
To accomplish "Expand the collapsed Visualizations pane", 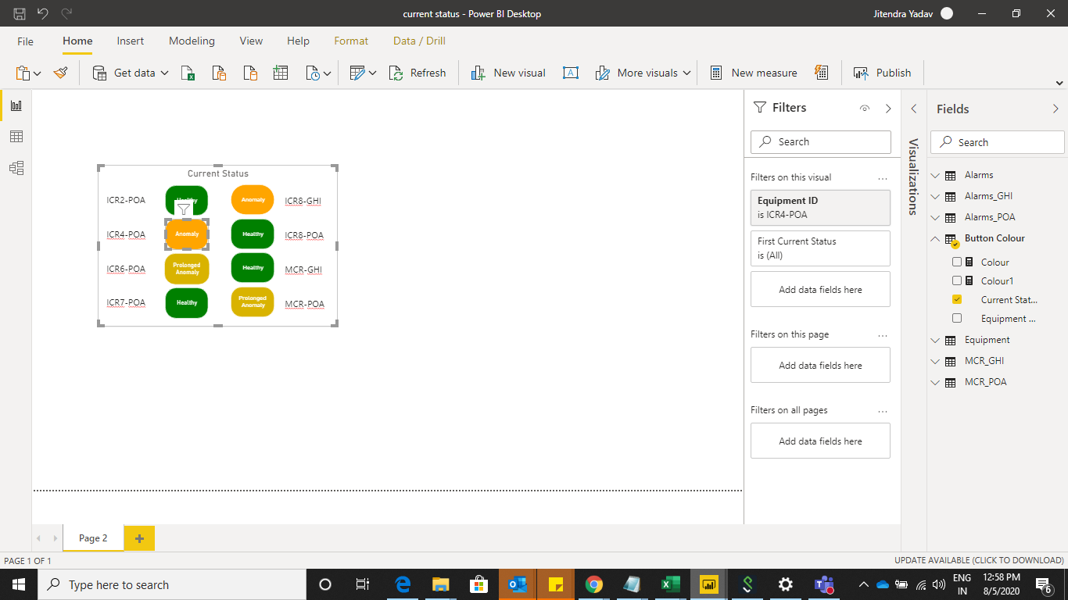I will [x=914, y=109].
